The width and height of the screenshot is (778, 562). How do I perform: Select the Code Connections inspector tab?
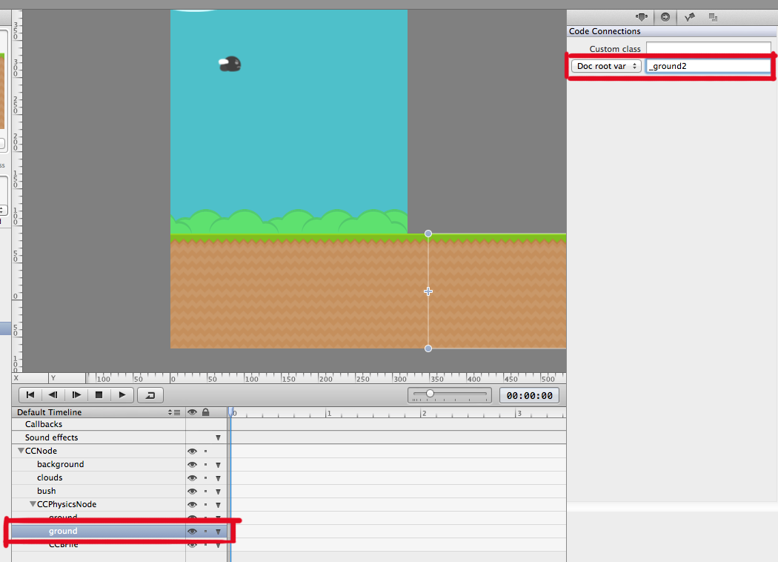pos(665,16)
